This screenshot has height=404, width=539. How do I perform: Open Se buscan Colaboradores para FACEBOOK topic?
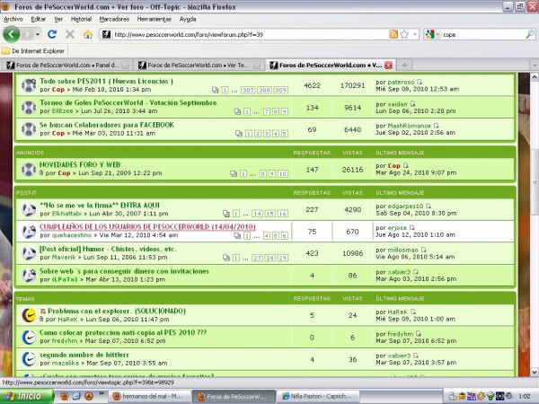tap(107, 125)
